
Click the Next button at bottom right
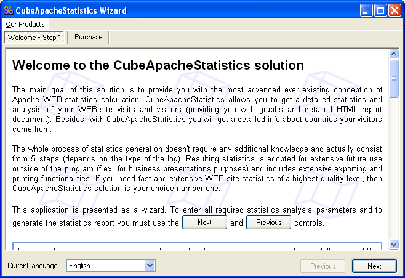tap(374, 266)
